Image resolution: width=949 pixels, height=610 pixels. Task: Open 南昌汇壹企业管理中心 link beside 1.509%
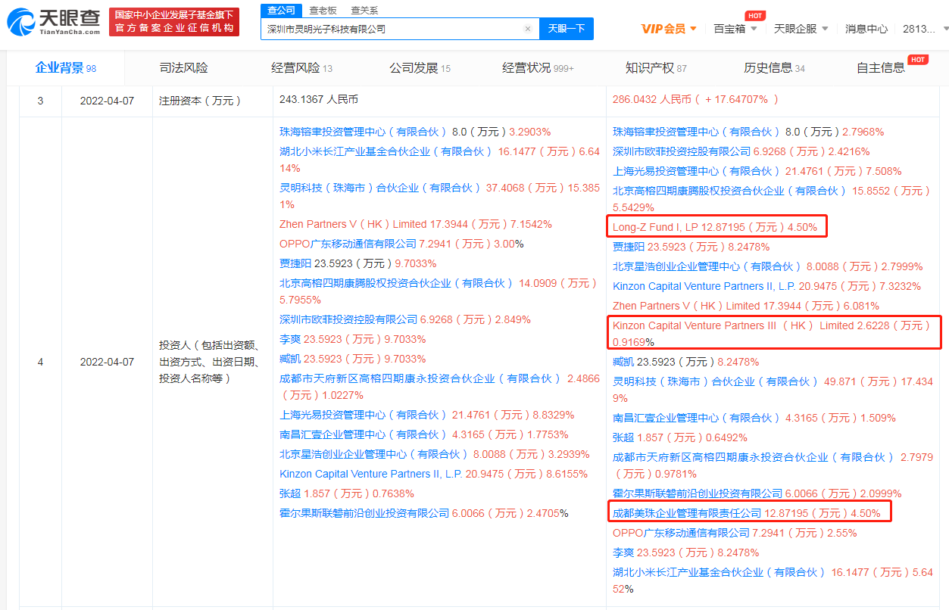click(x=697, y=418)
